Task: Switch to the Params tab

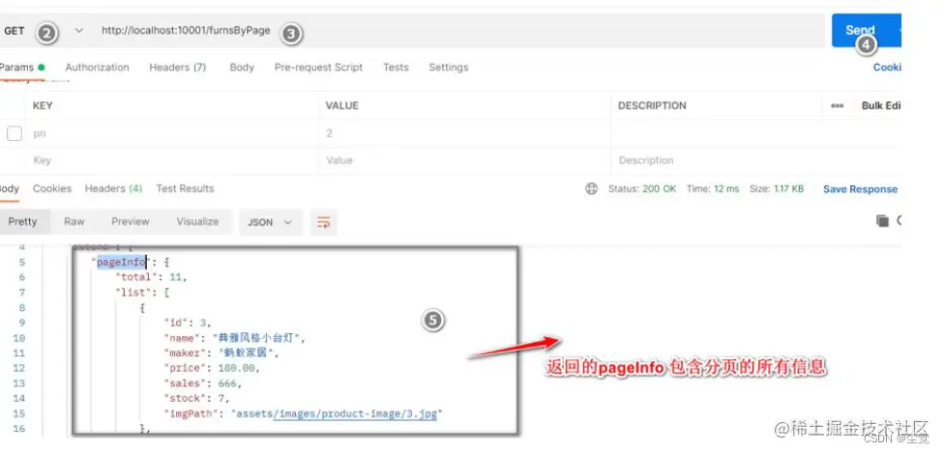Action: click(x=21, y=68)
